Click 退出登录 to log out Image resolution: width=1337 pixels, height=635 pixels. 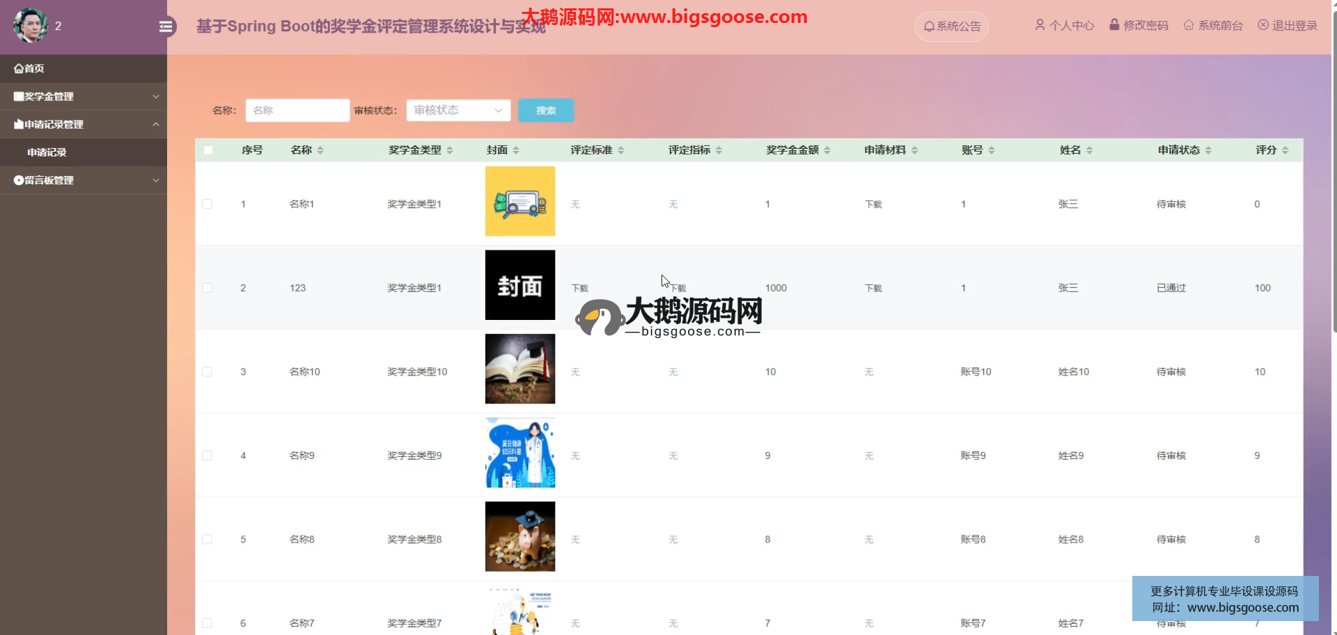(x=1288, y=26)
